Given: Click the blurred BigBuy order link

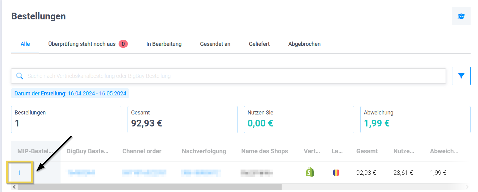Looking at the screenshot, I should click(81, 173).
